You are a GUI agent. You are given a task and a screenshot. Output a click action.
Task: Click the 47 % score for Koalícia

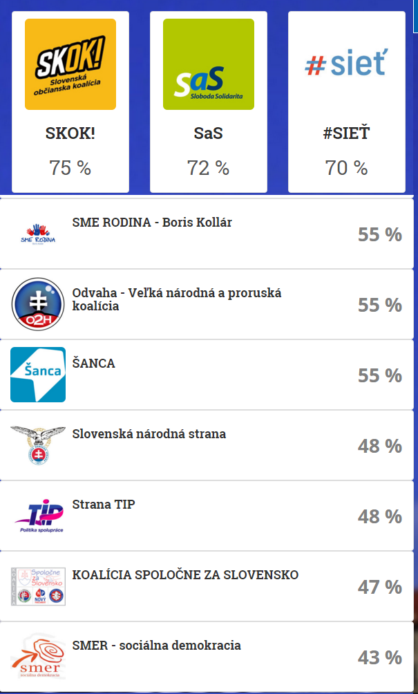click(379, 587)
